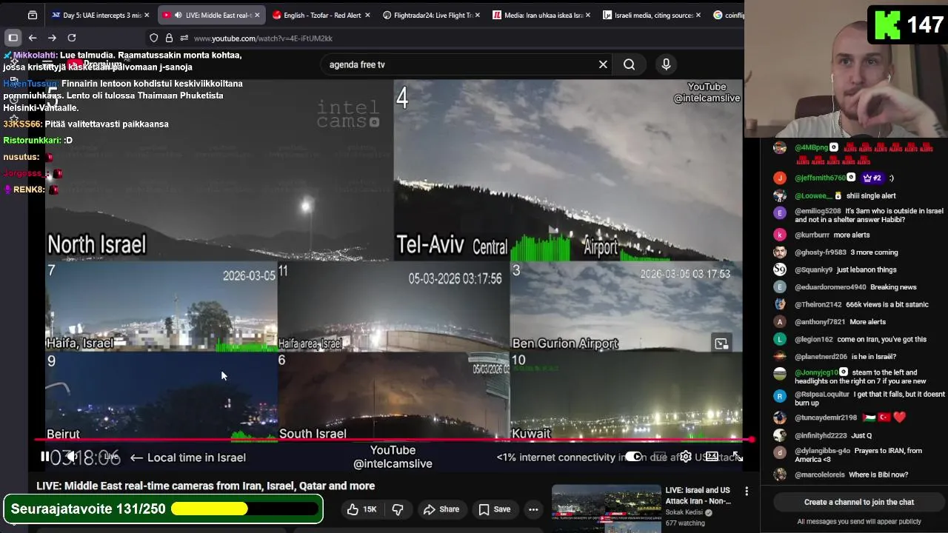Close the Tzofar Red Alert tab

point(367,15)
